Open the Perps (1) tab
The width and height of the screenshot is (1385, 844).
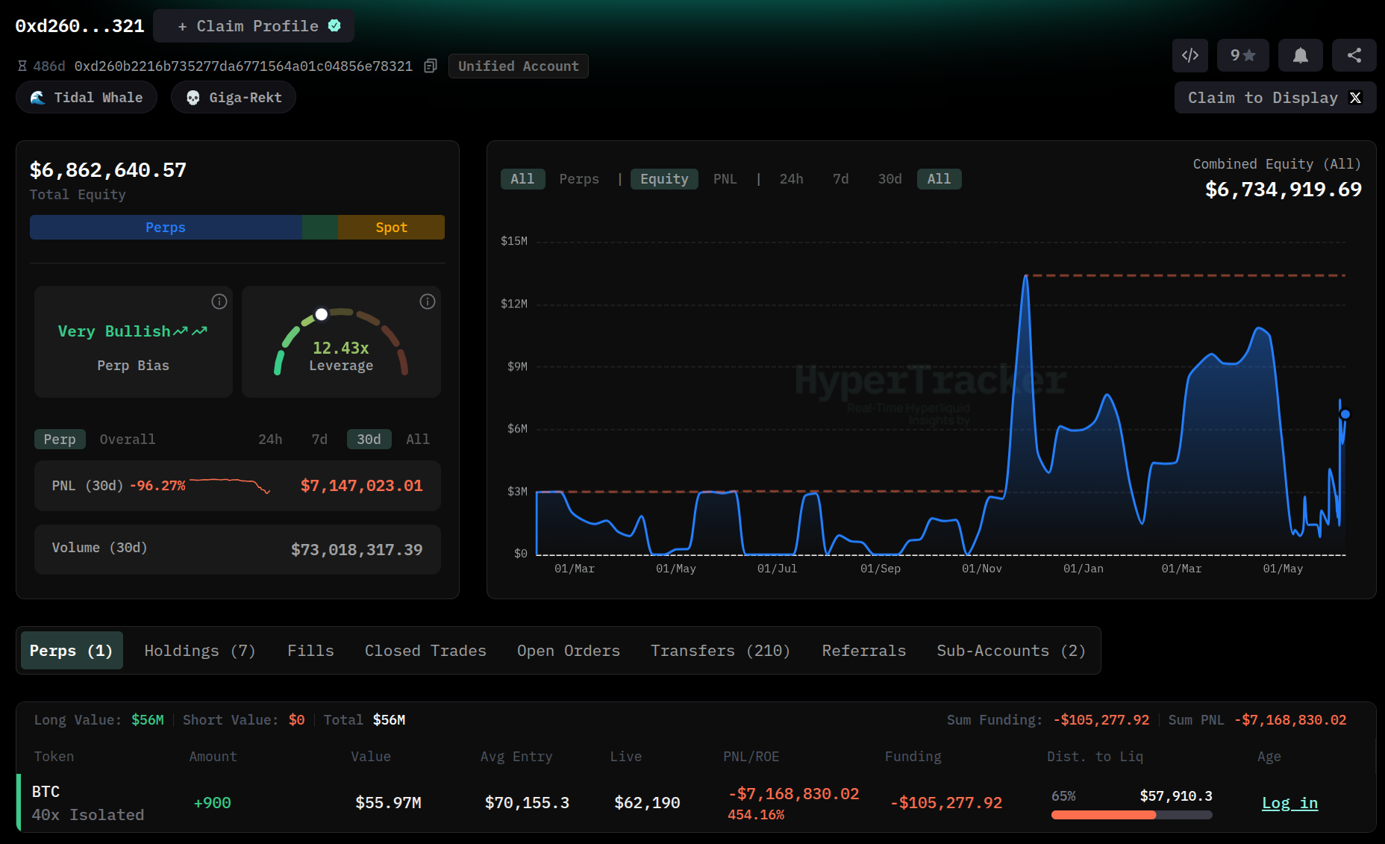pyautogui.click(x=72, y=651)
